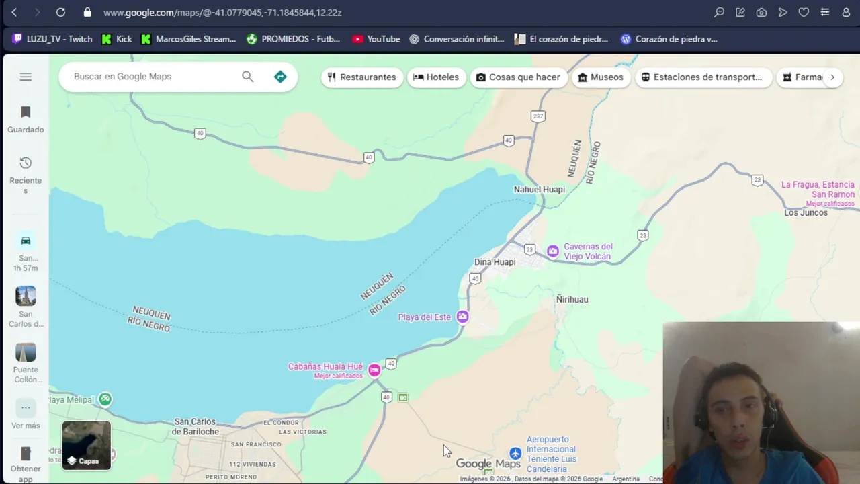Click La Fragua, Estancia San Ramon label
Image resolution: width=860 pixels, height=484 pixels.
pos(818,190)
